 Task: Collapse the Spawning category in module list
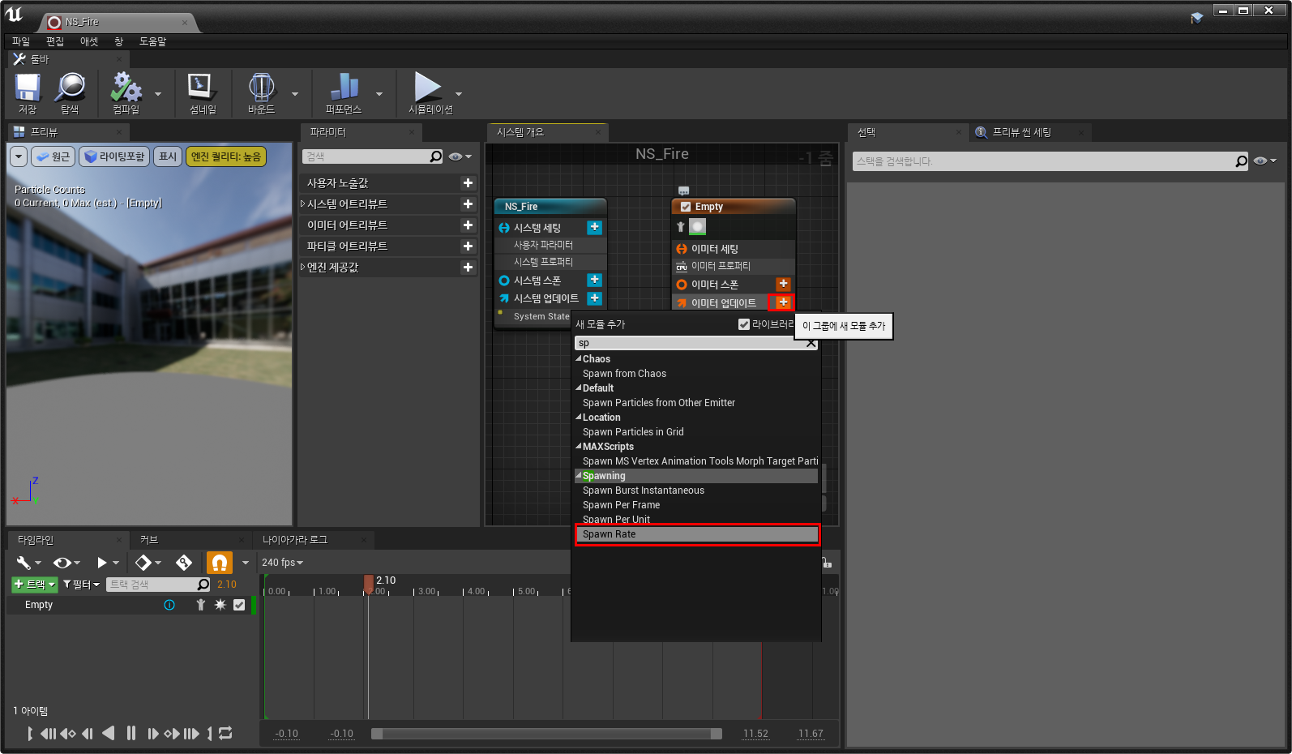click(579, 476)
